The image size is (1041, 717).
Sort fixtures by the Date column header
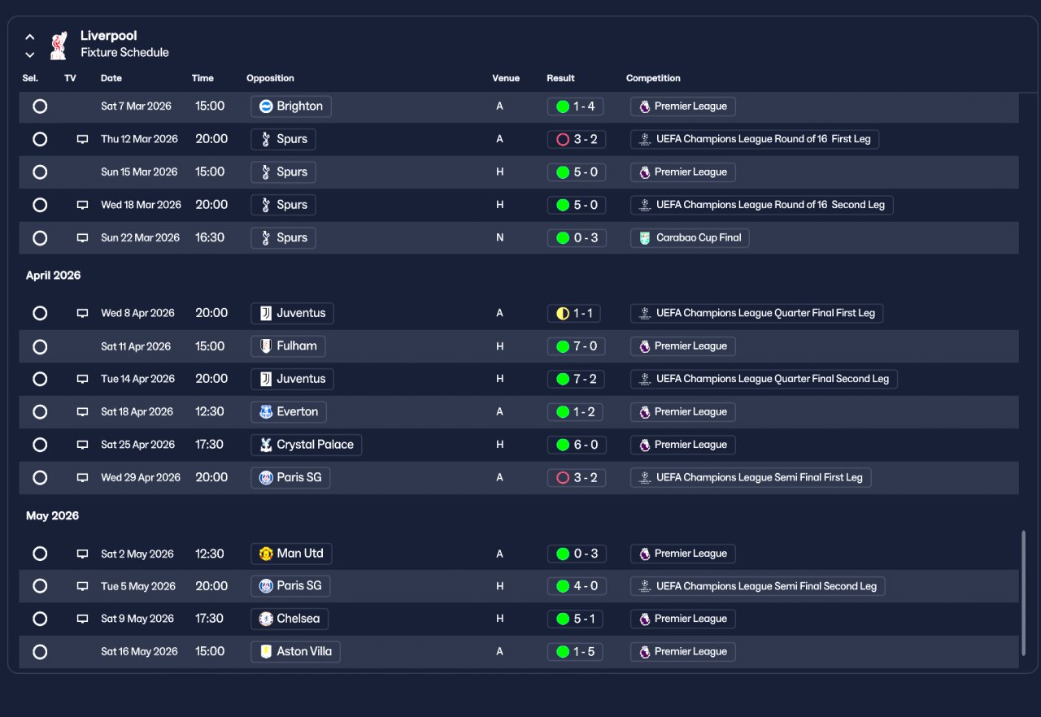tap(111, 78)
